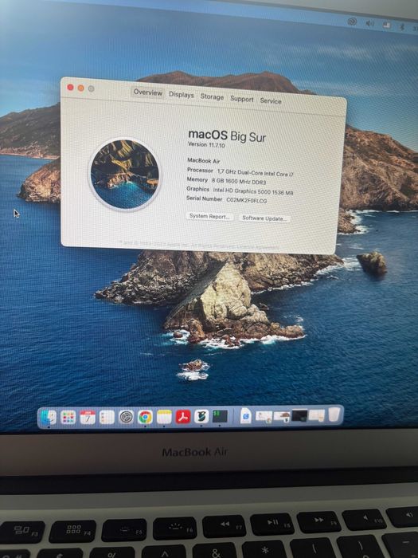The width and height of the screenshot is (418, 558).
Task: Close the About This Mac window
Action: (70, 87)
